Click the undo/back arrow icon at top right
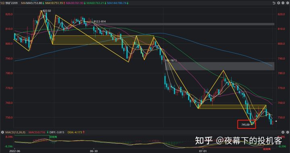290x153 pixels. click(274, 3)
